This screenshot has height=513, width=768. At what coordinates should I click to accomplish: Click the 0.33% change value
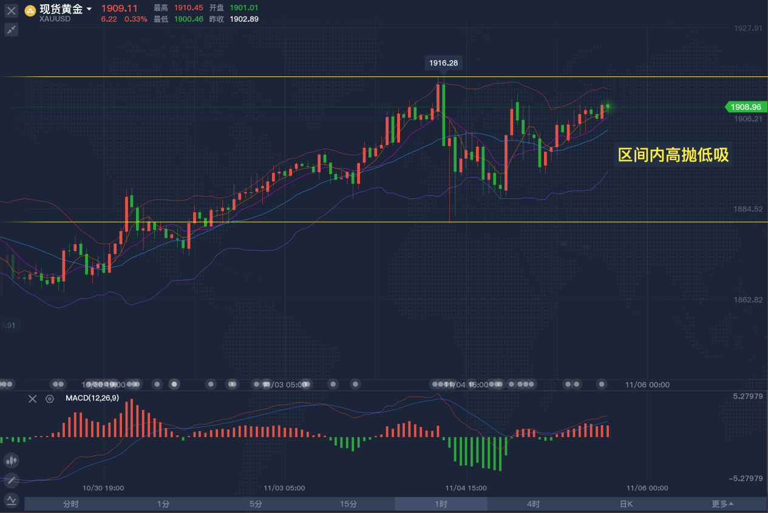[x=135, y=19]
